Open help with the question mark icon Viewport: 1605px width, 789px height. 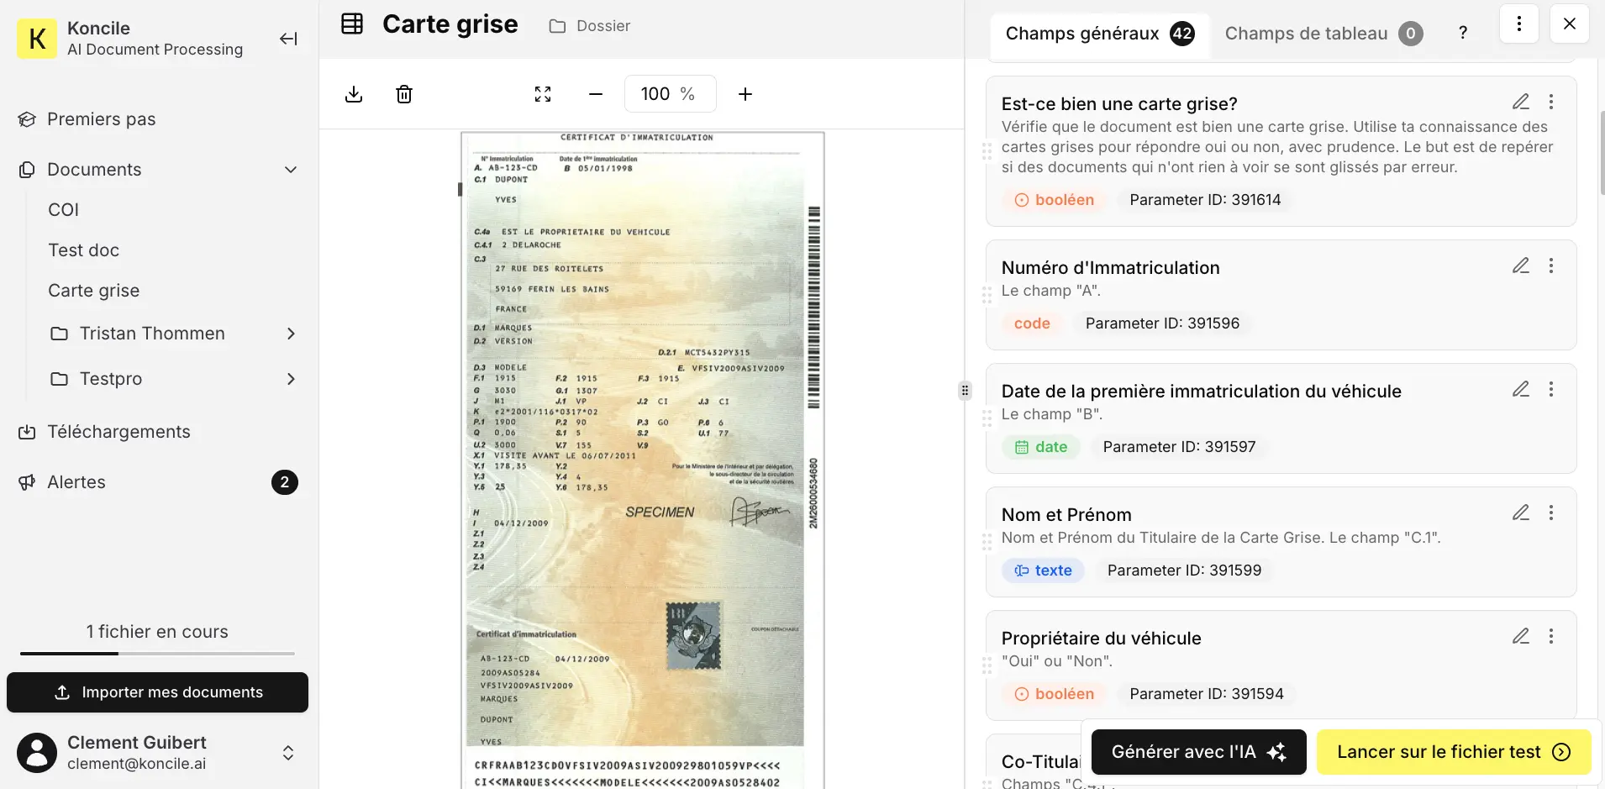coord(1463,33)
